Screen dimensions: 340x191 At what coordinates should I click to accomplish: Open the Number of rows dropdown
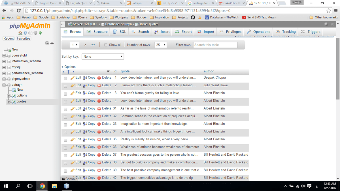tap(161, 45)
